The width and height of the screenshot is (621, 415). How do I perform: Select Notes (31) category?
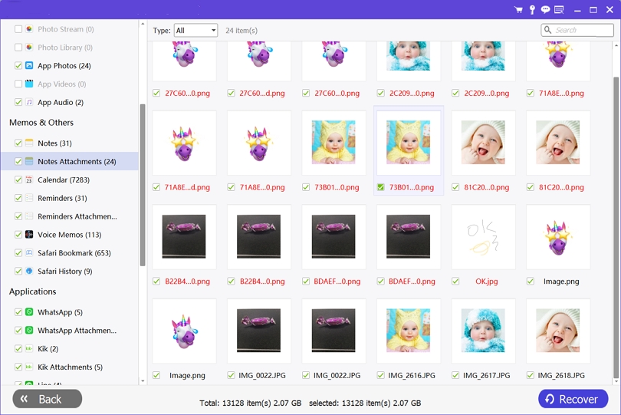[54, 143]
